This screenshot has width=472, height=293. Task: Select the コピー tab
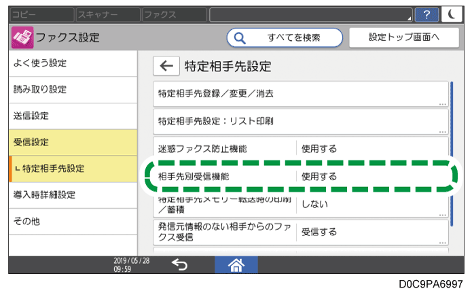(42, 14)
